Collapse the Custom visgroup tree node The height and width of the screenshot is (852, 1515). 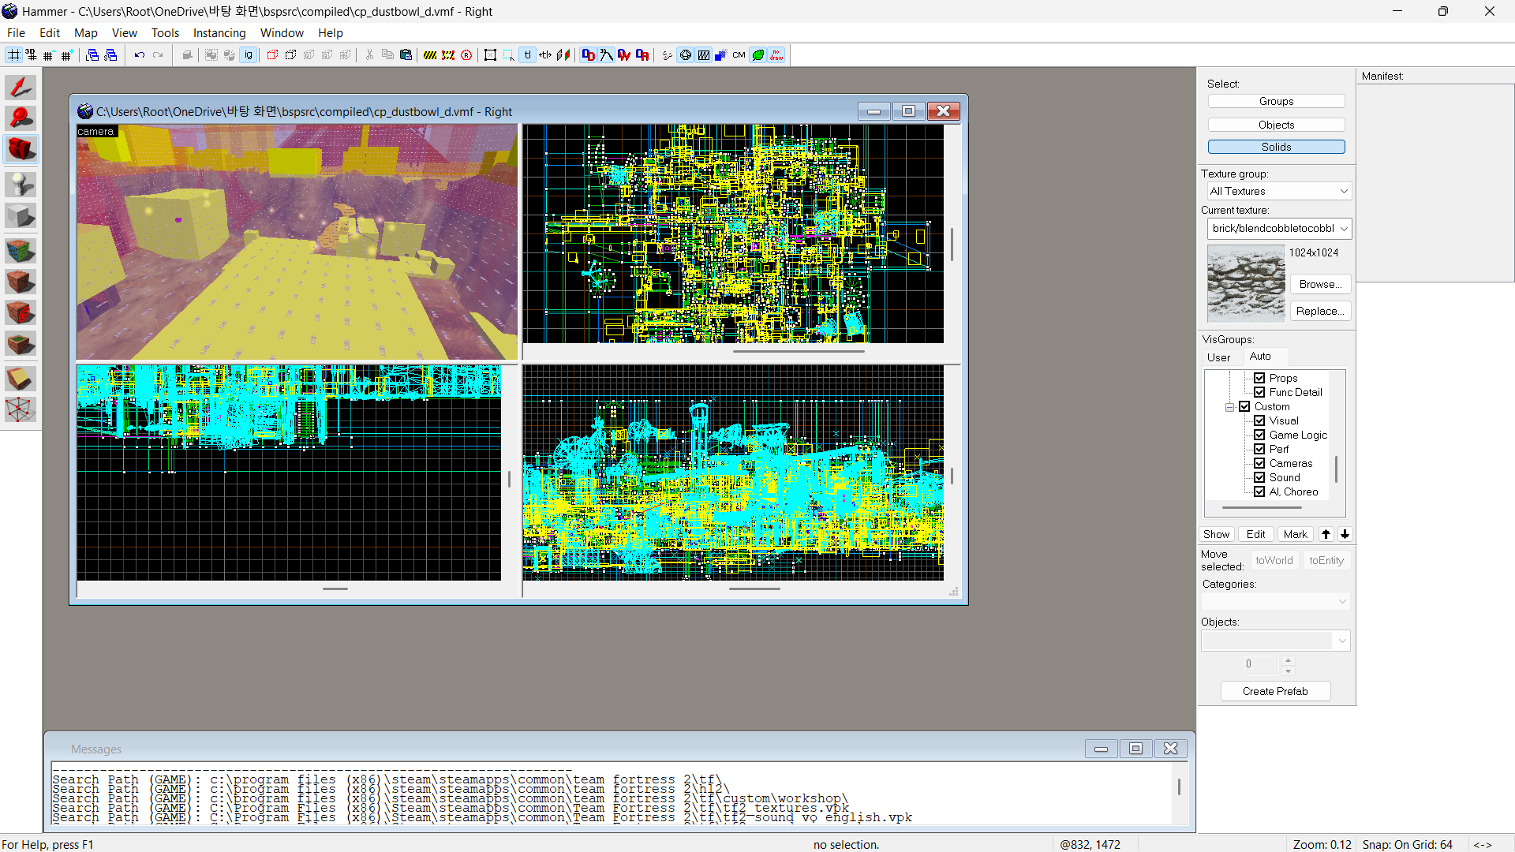click(x=1229, y=407)
